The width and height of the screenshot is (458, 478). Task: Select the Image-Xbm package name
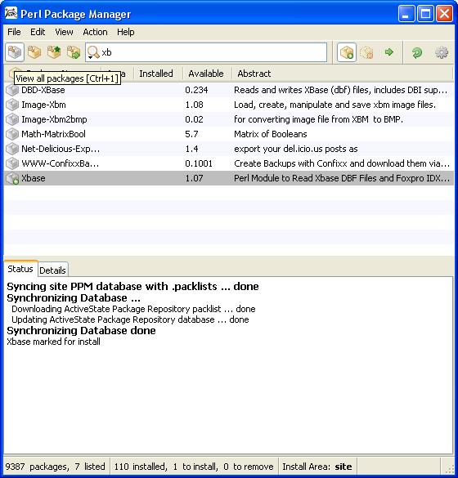(43, 105)
